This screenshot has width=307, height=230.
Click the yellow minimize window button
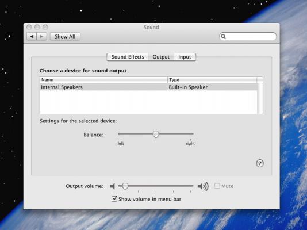37,27
